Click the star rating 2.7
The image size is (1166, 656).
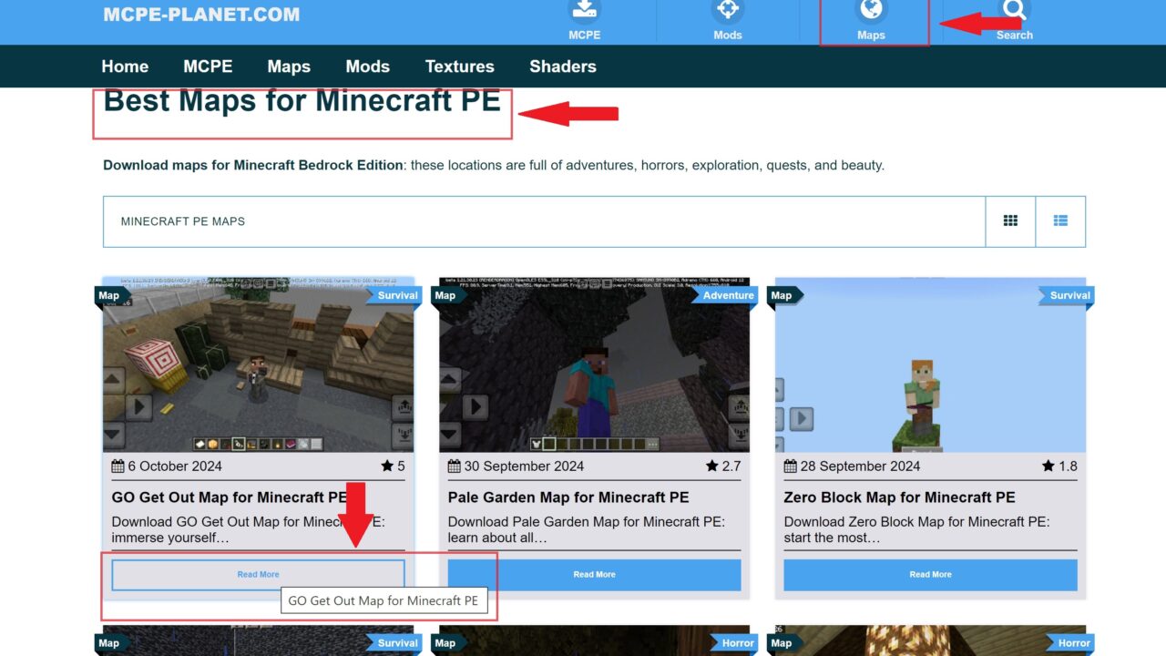(723, 466)
